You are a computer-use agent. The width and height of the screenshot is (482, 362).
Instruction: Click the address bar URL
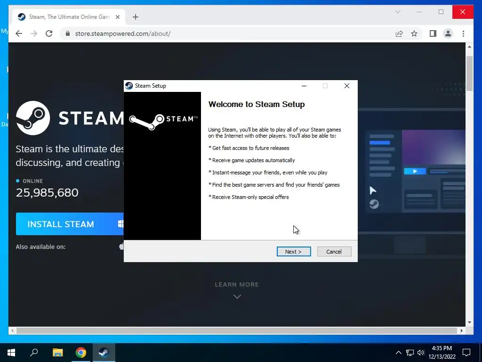123,33
